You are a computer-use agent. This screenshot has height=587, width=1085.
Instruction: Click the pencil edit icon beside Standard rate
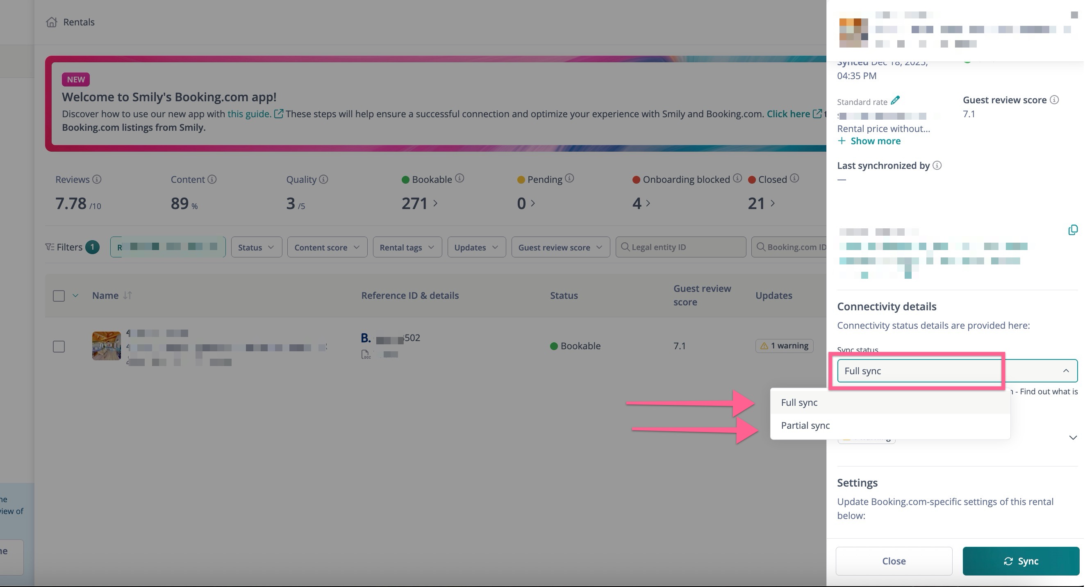[896, 100]
